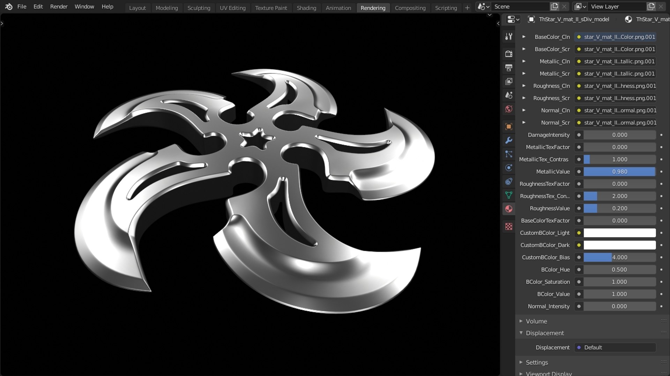Screen dimensions: 670x376
Task: Open the Material properties tab
Action: click(509, 209)
